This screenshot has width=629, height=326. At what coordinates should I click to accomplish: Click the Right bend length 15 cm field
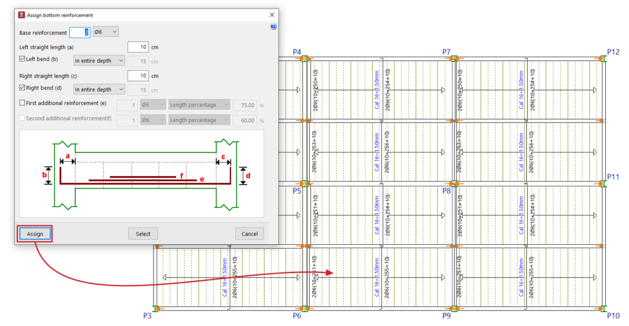coord(138,90)
